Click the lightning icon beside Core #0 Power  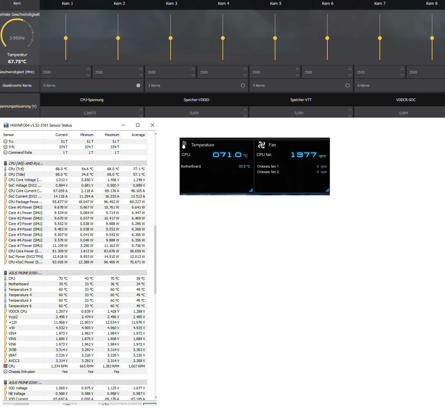point(5,207)
